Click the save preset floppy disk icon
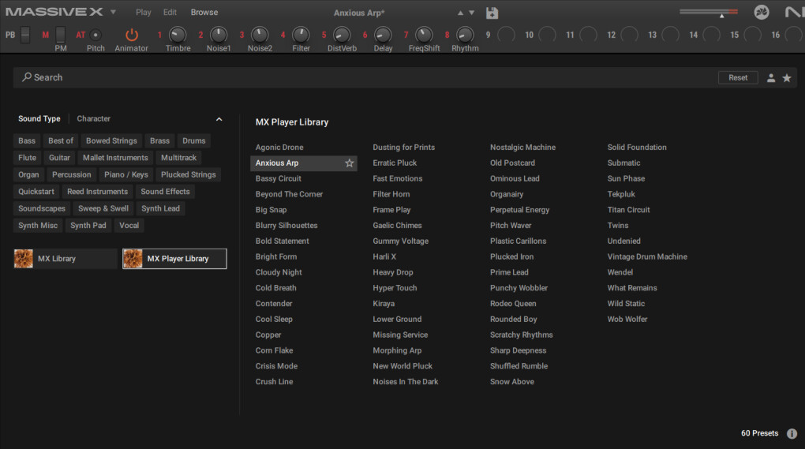805x449 pixels. tap(492, 13)
